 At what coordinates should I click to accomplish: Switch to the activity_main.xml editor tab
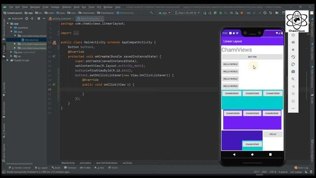pos(61,18)
